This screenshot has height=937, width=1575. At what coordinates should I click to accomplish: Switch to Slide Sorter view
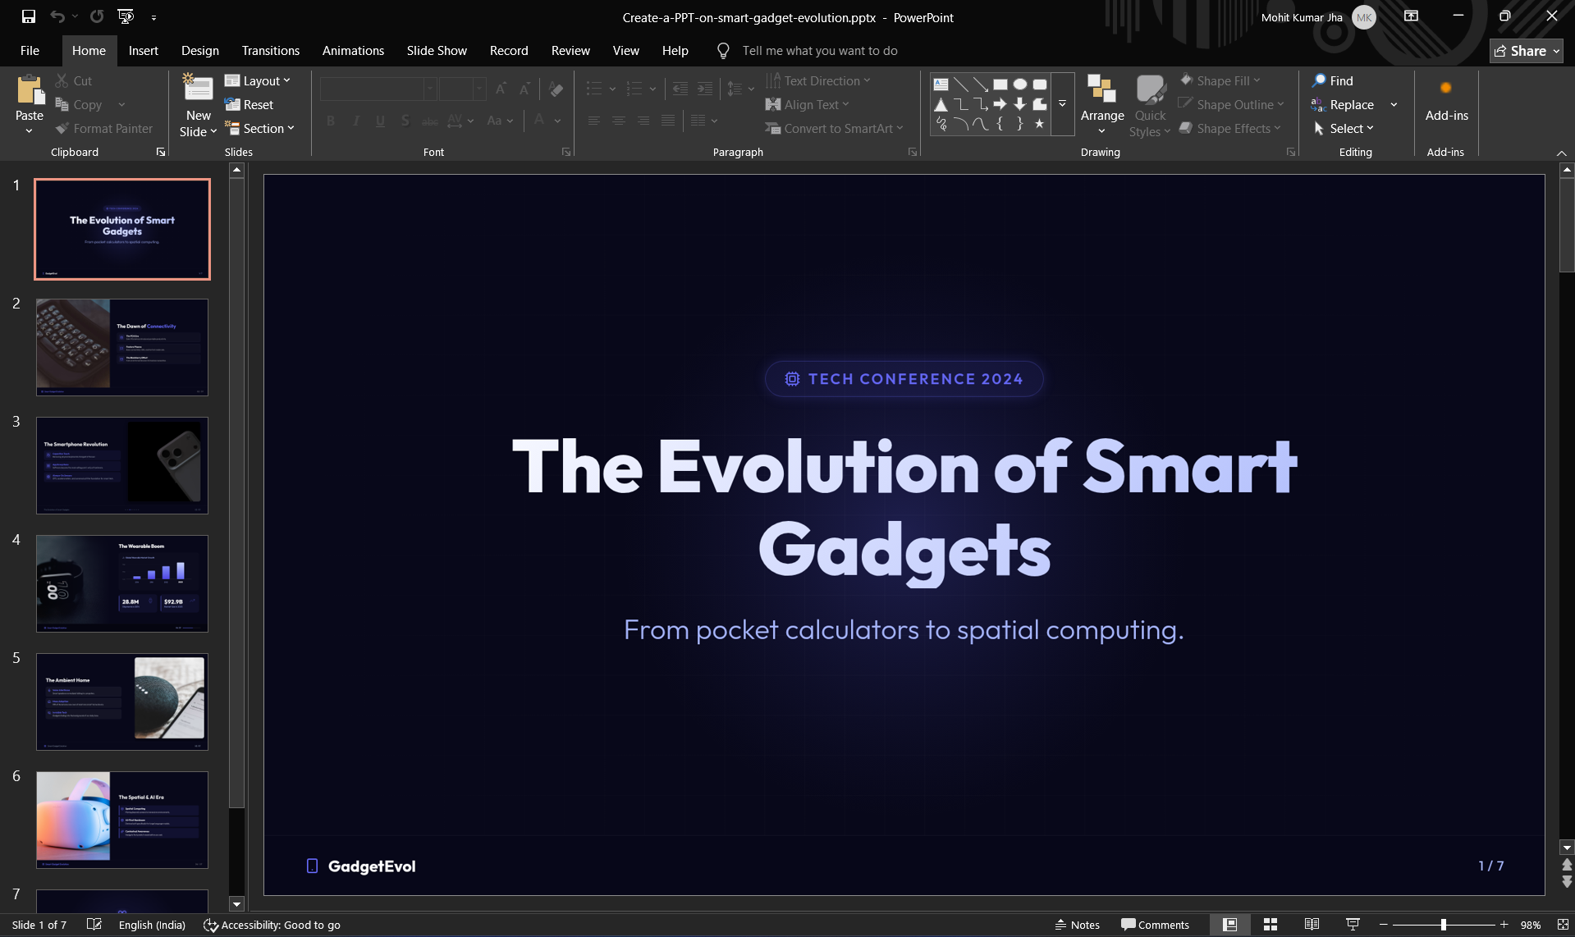1271,925
